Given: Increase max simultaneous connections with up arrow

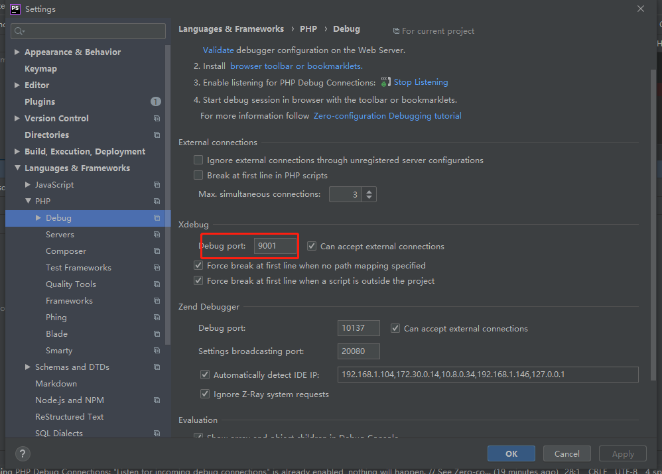Looking at the screenshot, I should click(x=369, y=191).
